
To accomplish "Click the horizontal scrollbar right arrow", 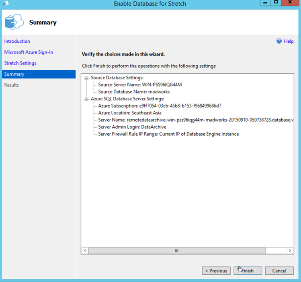I will (290, 251).
